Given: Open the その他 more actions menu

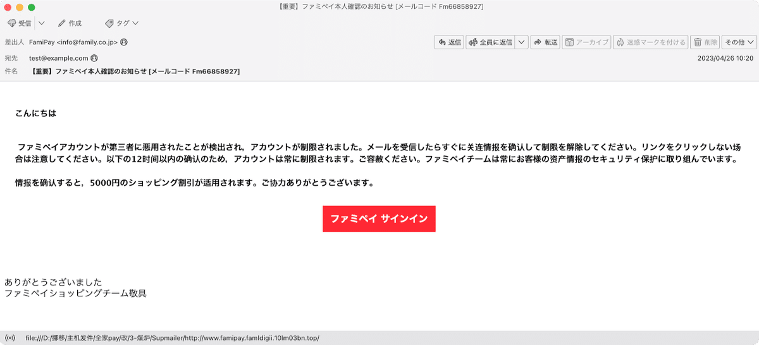Looking at the screenshot, I should (x=739, y=42).
